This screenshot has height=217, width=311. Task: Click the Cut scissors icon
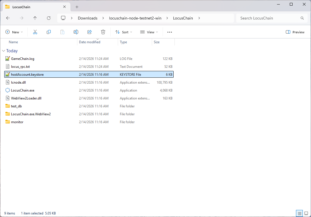(x=35, y=32)
